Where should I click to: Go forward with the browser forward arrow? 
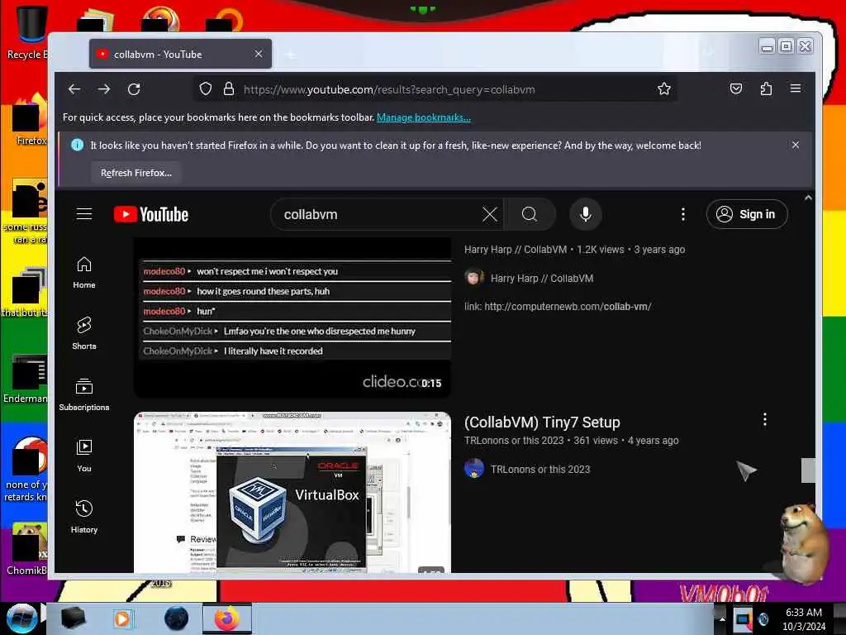(x=104, y=89)
